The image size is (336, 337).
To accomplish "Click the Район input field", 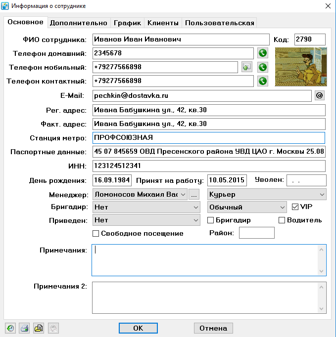I will [x=257, y=233].
